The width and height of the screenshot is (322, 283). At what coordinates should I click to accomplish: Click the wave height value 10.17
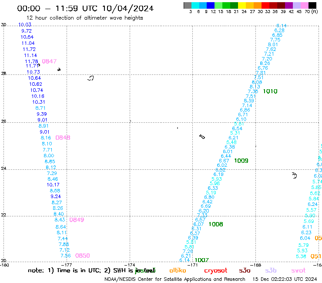(53, 185)
